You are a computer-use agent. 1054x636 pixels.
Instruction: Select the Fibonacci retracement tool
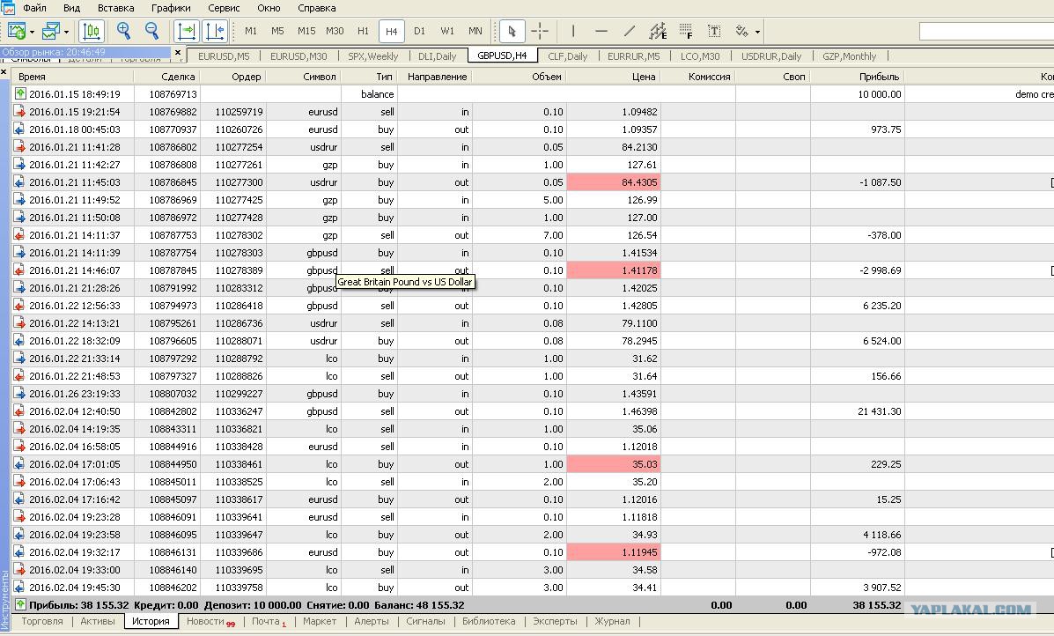(x=686, y=31)
